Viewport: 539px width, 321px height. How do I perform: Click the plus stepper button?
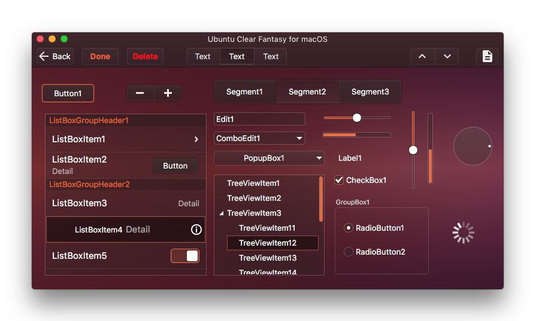coord(168,93)
